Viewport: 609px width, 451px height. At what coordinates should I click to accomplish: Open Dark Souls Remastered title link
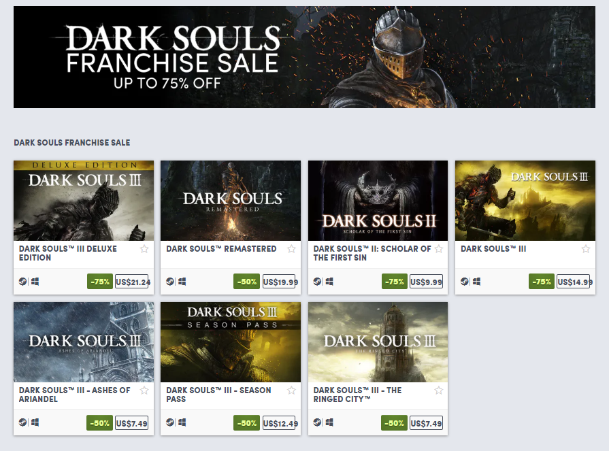pos(221,249)
